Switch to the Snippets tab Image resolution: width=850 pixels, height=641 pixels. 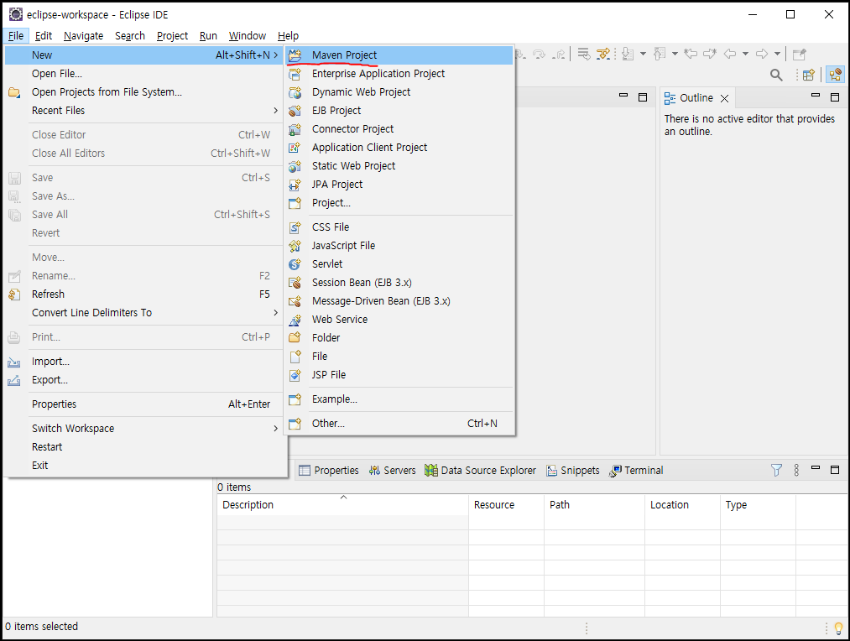(x=573, y=471)
